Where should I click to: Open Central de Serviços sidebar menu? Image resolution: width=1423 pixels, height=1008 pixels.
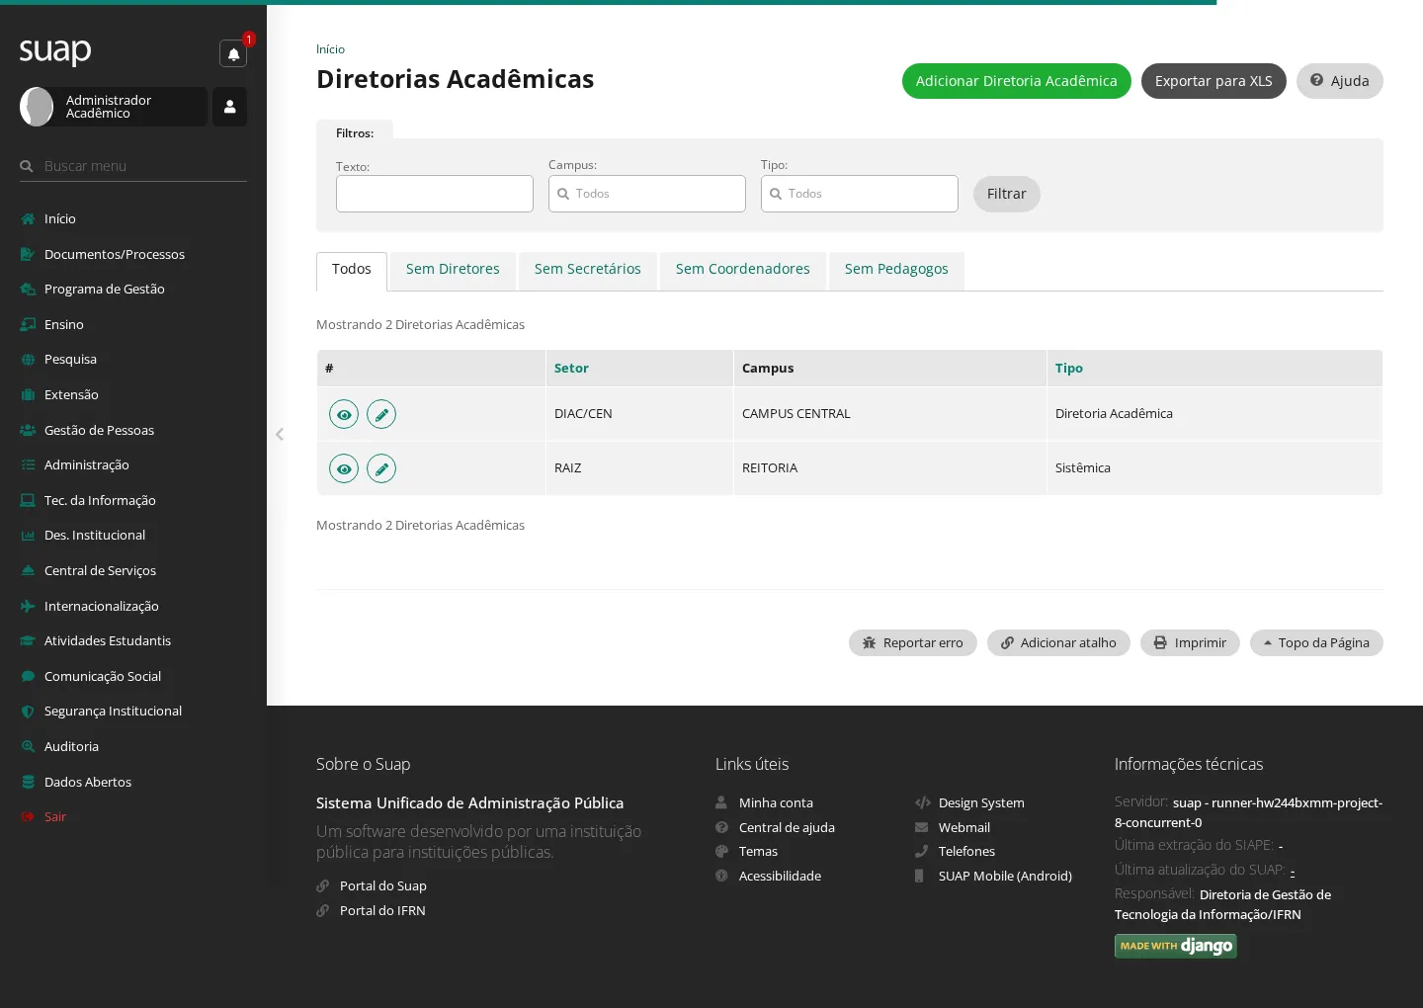click(133, 570)
